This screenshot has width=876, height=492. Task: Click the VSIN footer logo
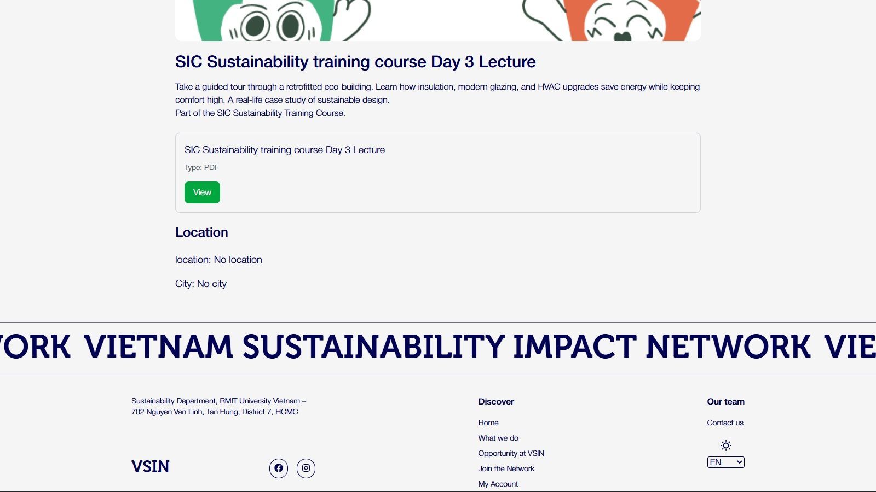tap(151, 467)
